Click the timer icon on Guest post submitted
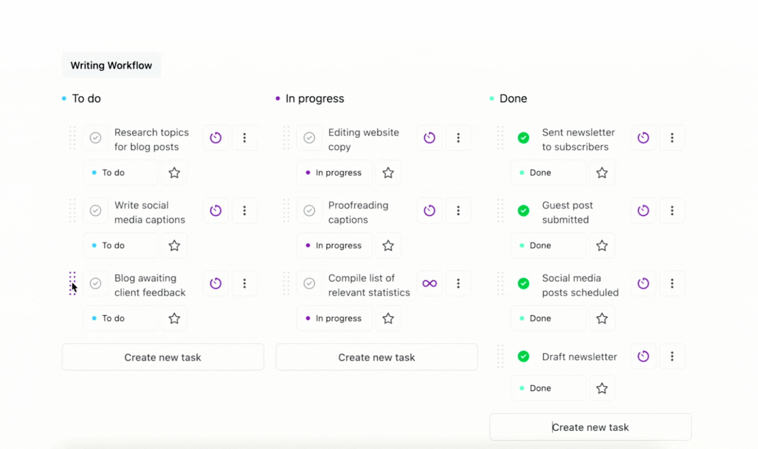758x449 pixels. 643,211
